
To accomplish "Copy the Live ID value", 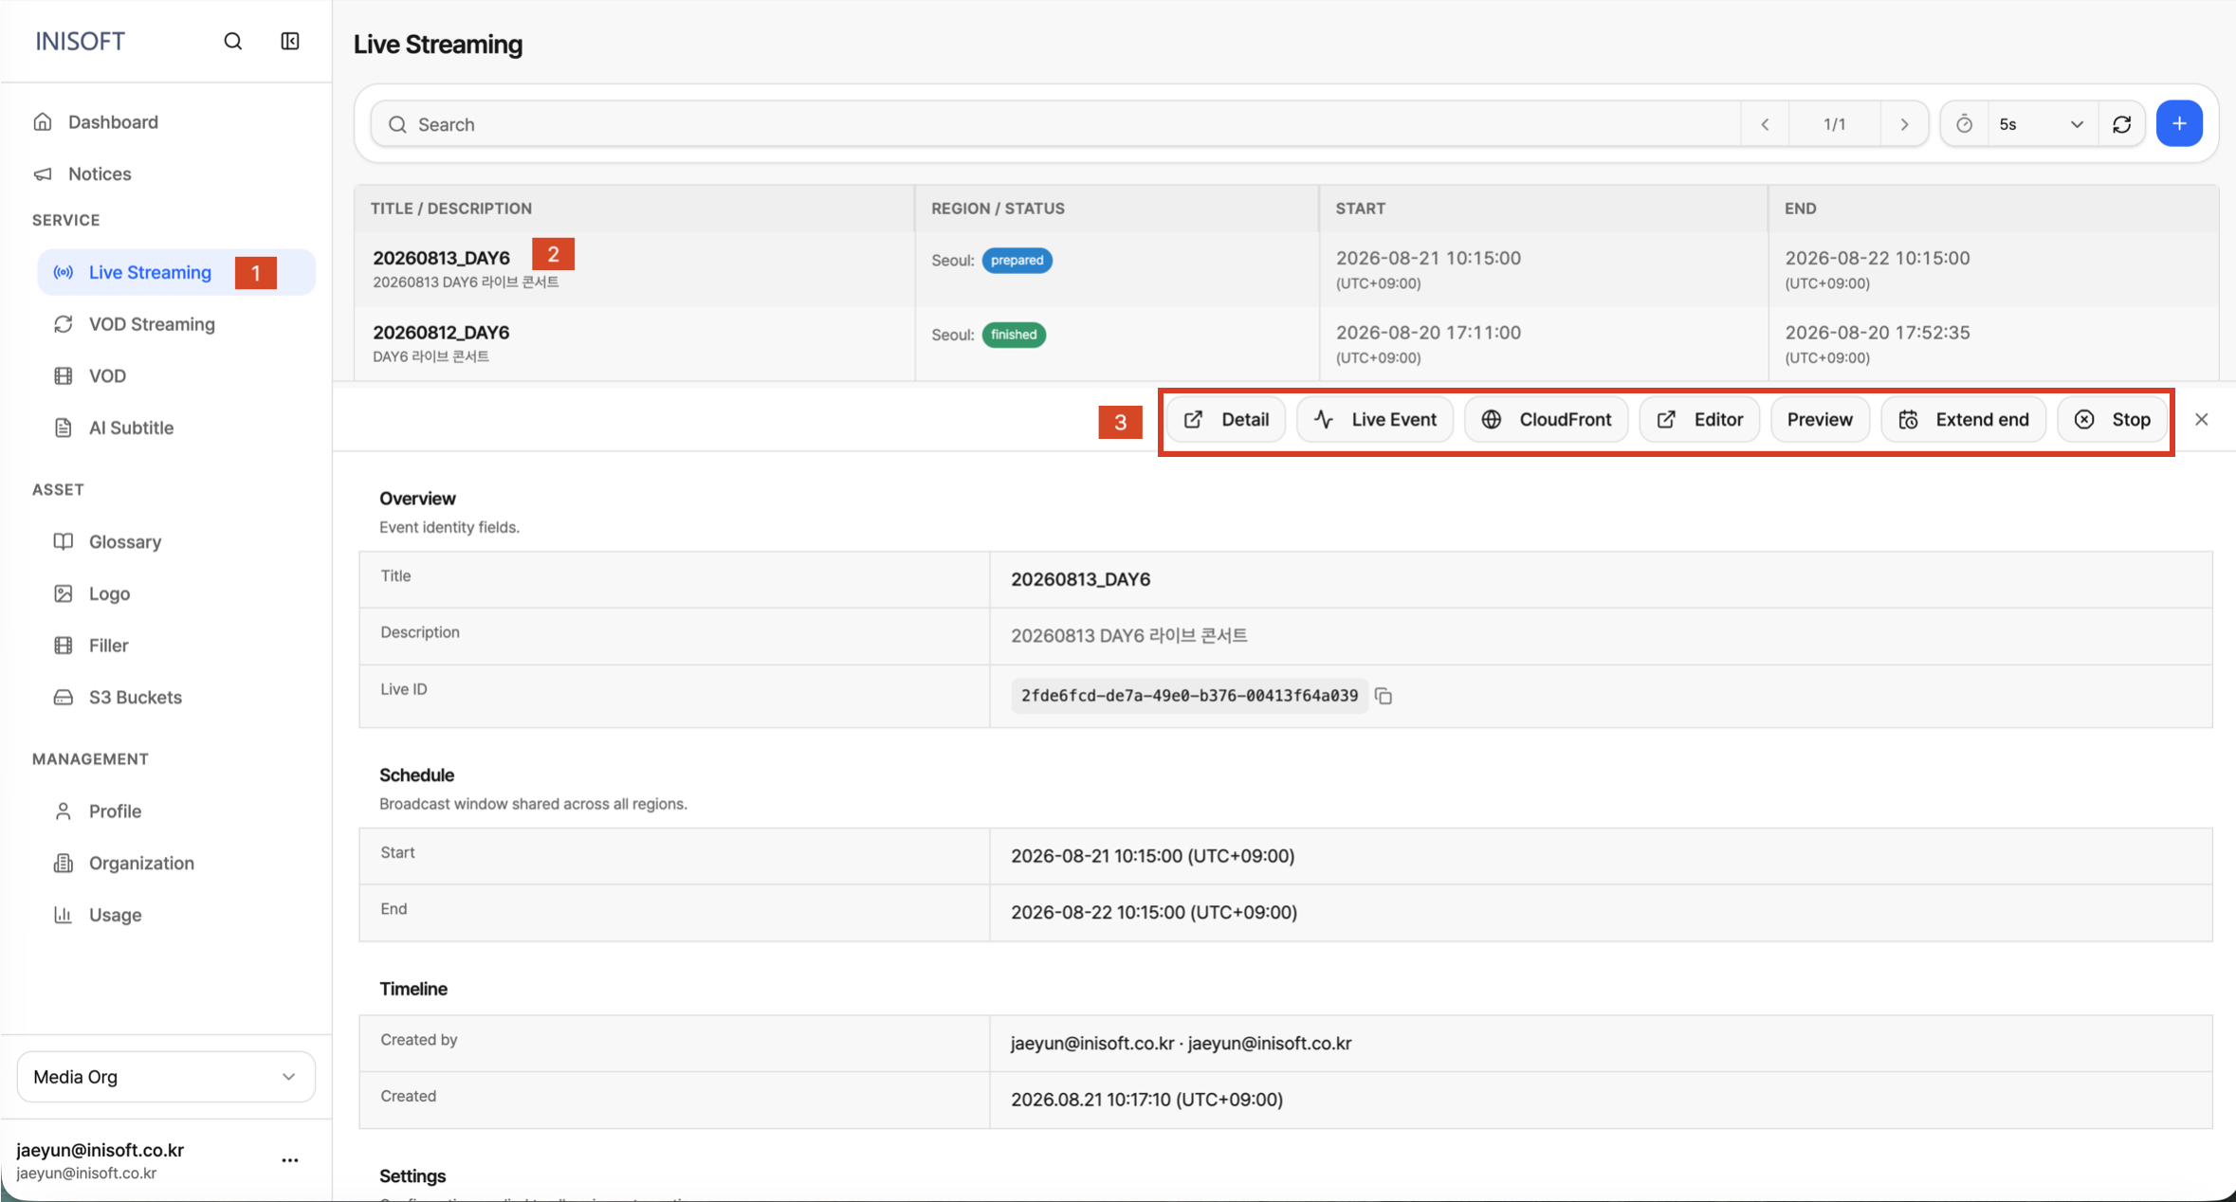I will (1384, 696).
